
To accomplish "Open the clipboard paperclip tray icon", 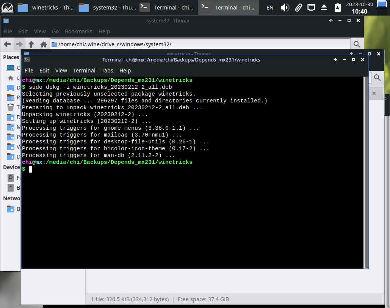I will click(299, 8).
